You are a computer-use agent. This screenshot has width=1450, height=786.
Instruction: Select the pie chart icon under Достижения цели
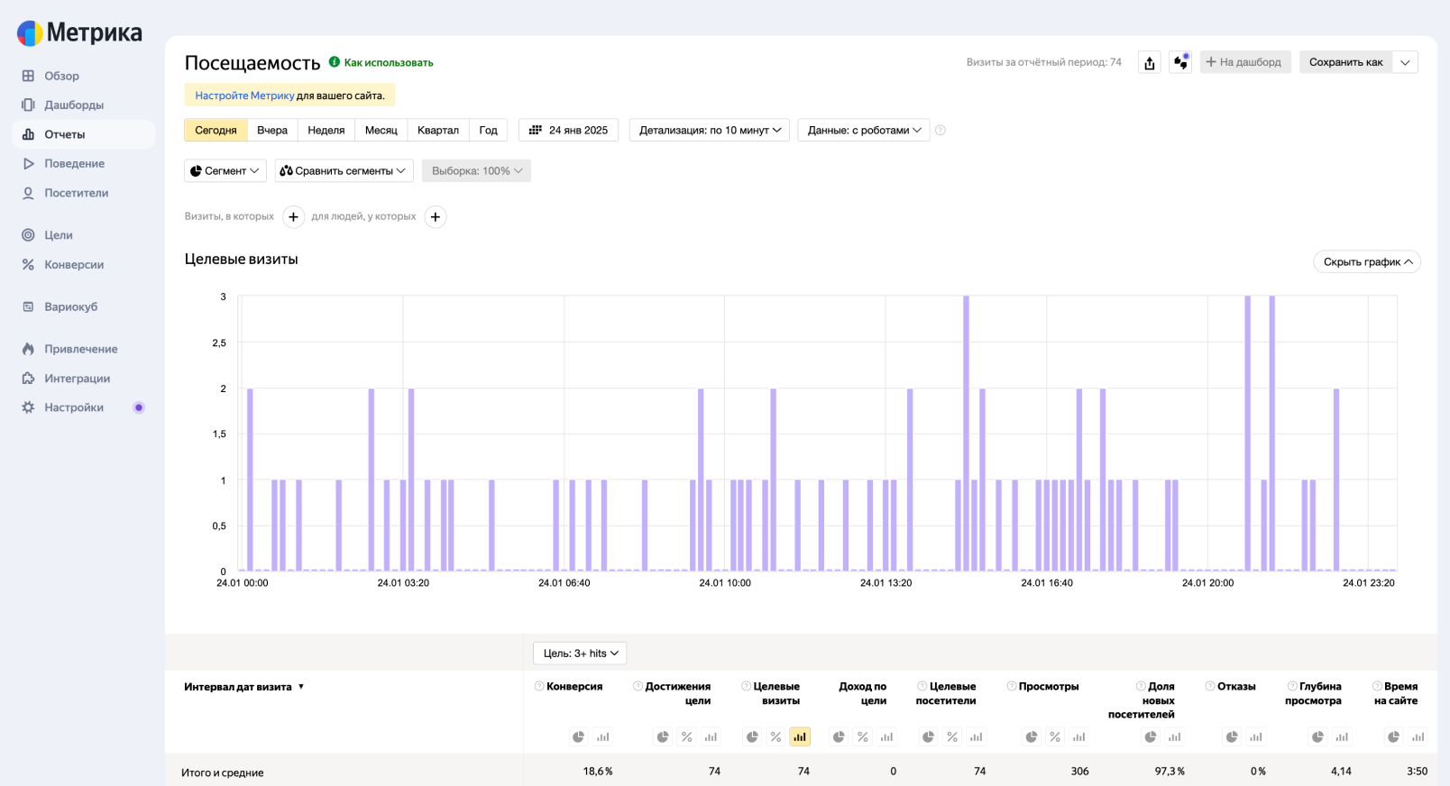click(x=663, y=737)
